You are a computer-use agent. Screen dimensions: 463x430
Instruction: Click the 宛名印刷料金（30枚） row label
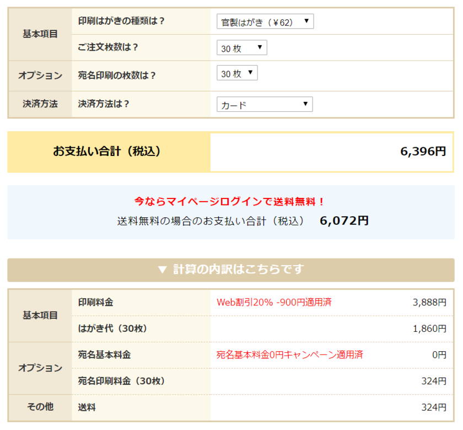[x=122, y=381]
